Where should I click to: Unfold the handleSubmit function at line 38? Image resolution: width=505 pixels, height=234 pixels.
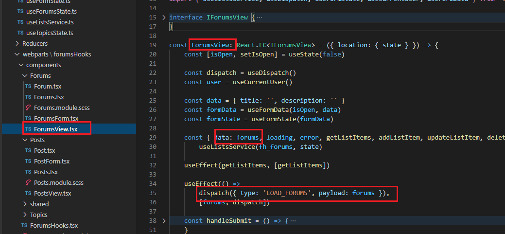click(x=164, y=221)
